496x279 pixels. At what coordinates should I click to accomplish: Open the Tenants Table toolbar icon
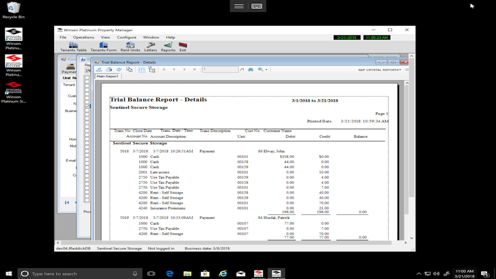coord(74,47)
